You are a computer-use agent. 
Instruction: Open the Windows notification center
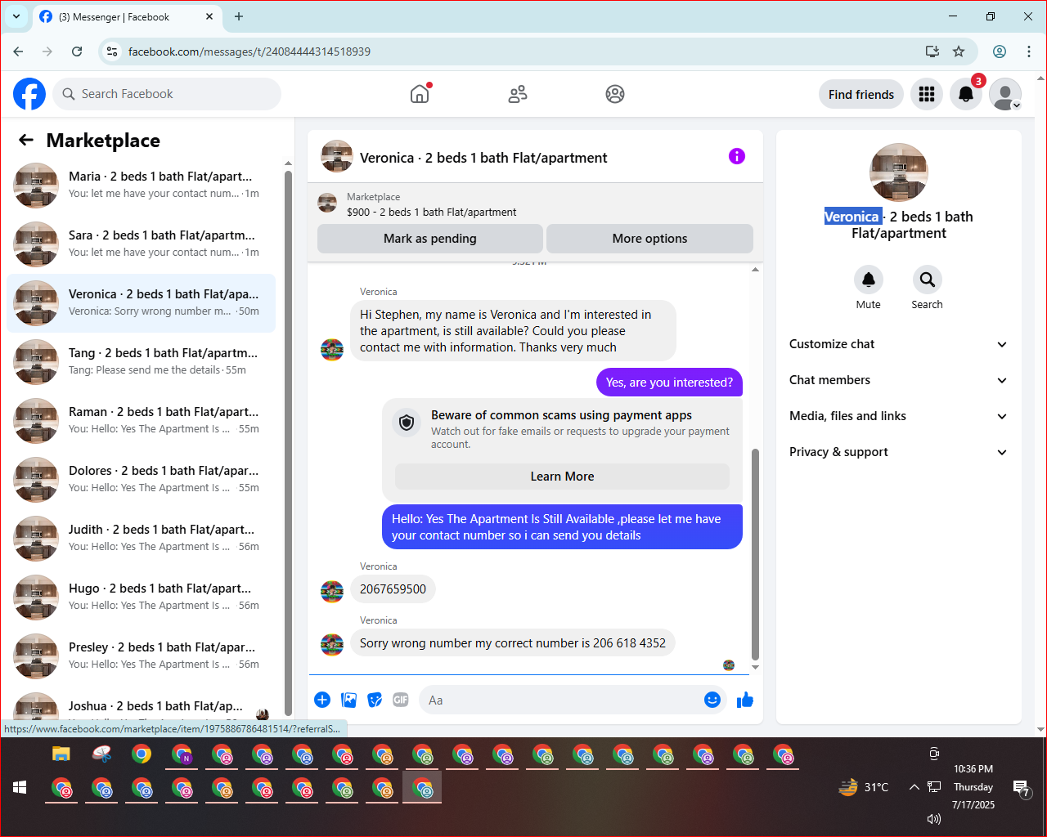(1022, 788)
